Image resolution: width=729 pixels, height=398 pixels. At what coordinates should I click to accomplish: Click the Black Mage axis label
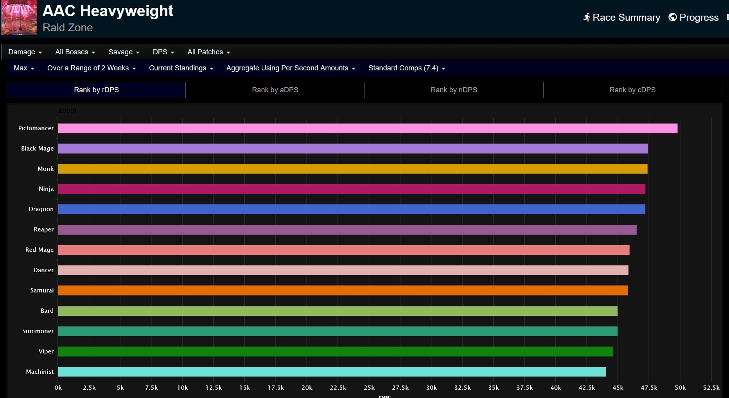pyautogui.click(x=37, y=149)
